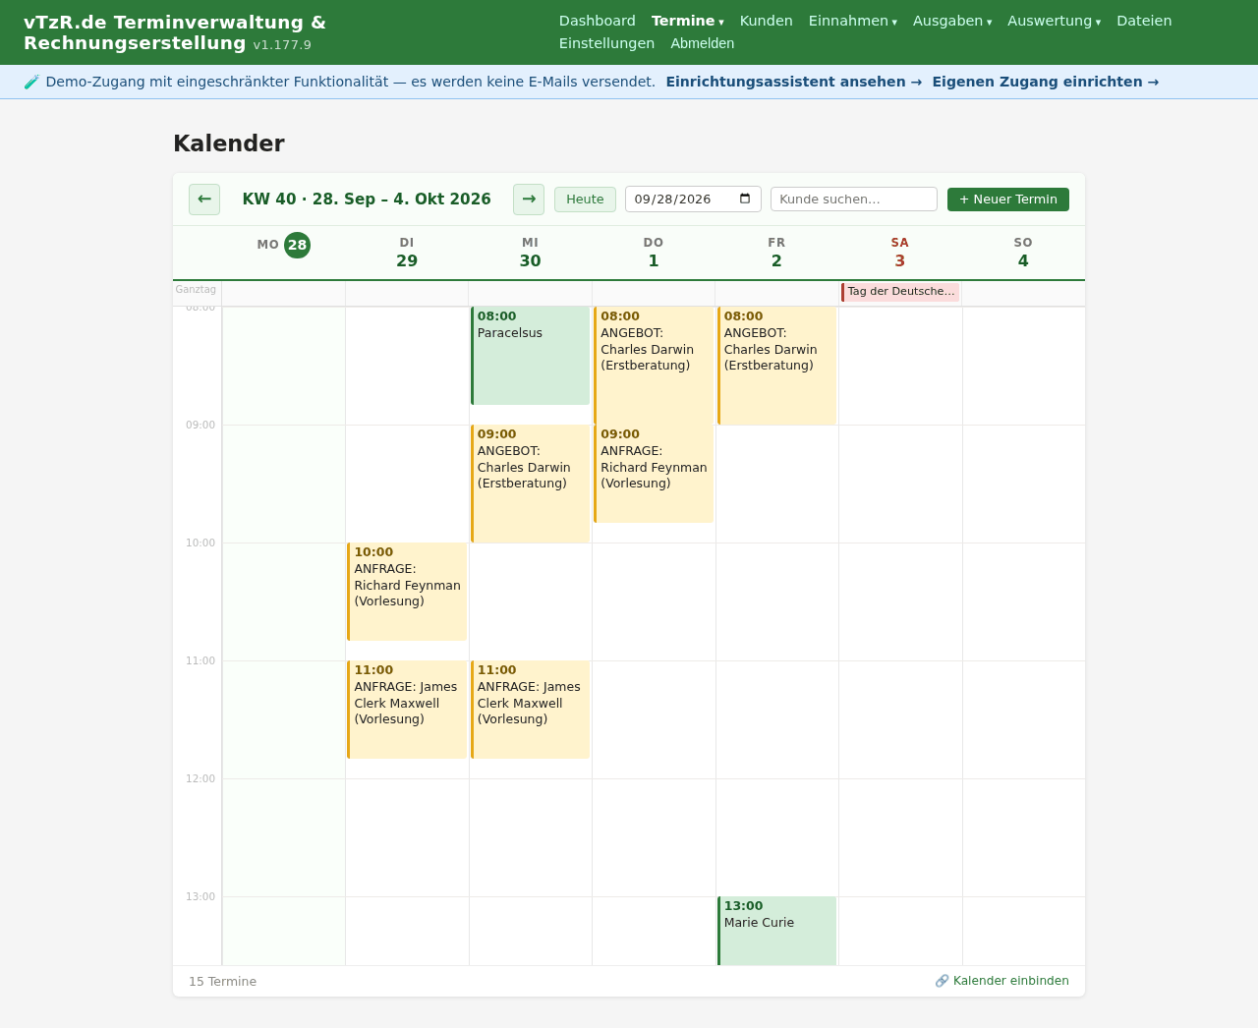Open Tuesday 11:00 James Clerk Maxwell Anfrage
Viewport: 1258px width, 1028px height.
point(407,710)
